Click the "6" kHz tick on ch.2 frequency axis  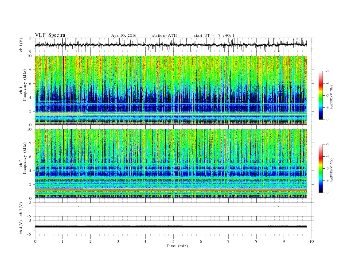point(31,157)
